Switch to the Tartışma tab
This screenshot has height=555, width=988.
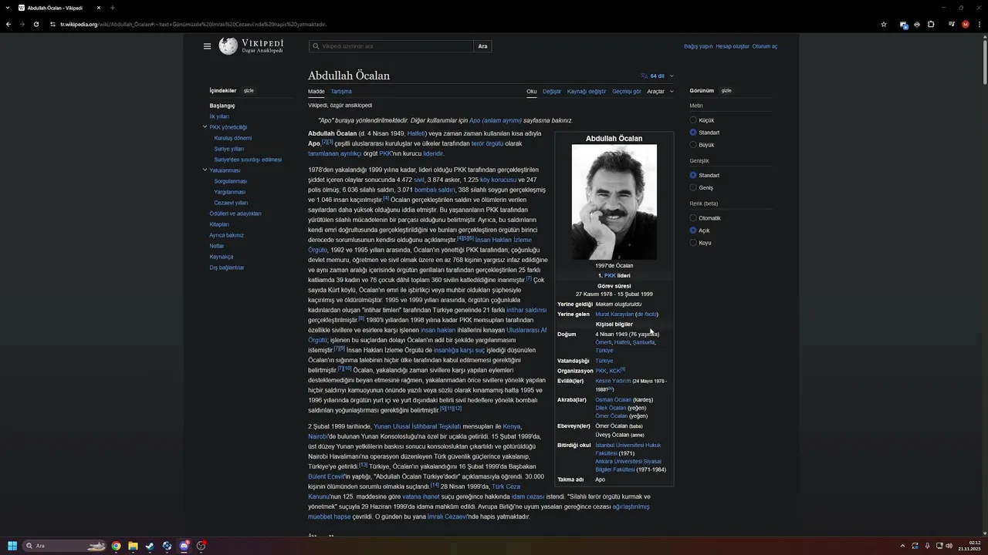click(x=341, y=91)
